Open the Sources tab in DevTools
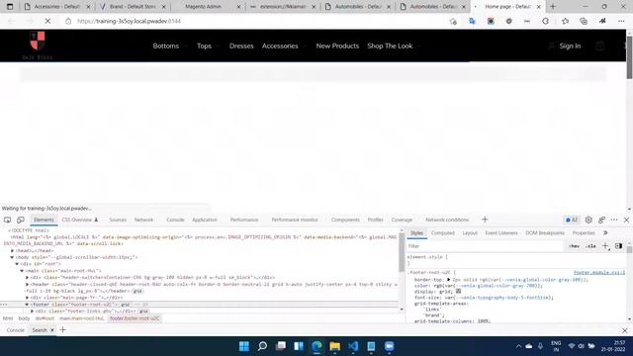The image size is (633, 356). pyautogui.click(x=118, y=220)
